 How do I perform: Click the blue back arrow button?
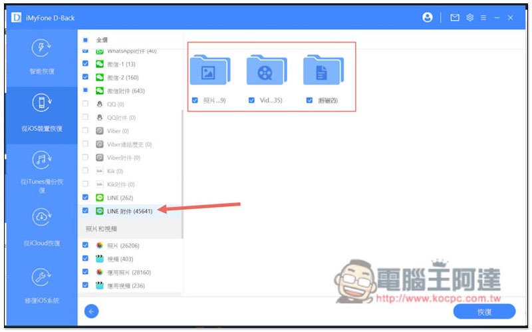(x=91, y=311)
